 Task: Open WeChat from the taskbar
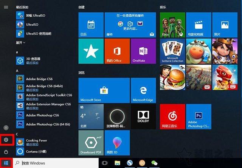point(154,163)
